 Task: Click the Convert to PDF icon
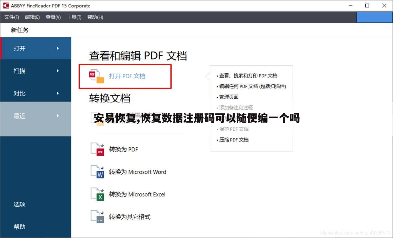[97, 149]
